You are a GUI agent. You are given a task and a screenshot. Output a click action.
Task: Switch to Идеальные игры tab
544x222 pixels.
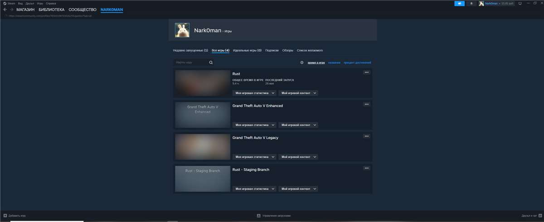(247, 50)
